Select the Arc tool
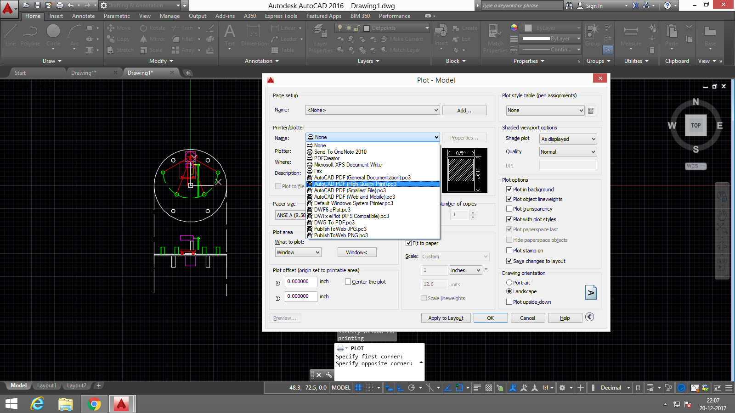Screen dimensions: 735x413 74,35
